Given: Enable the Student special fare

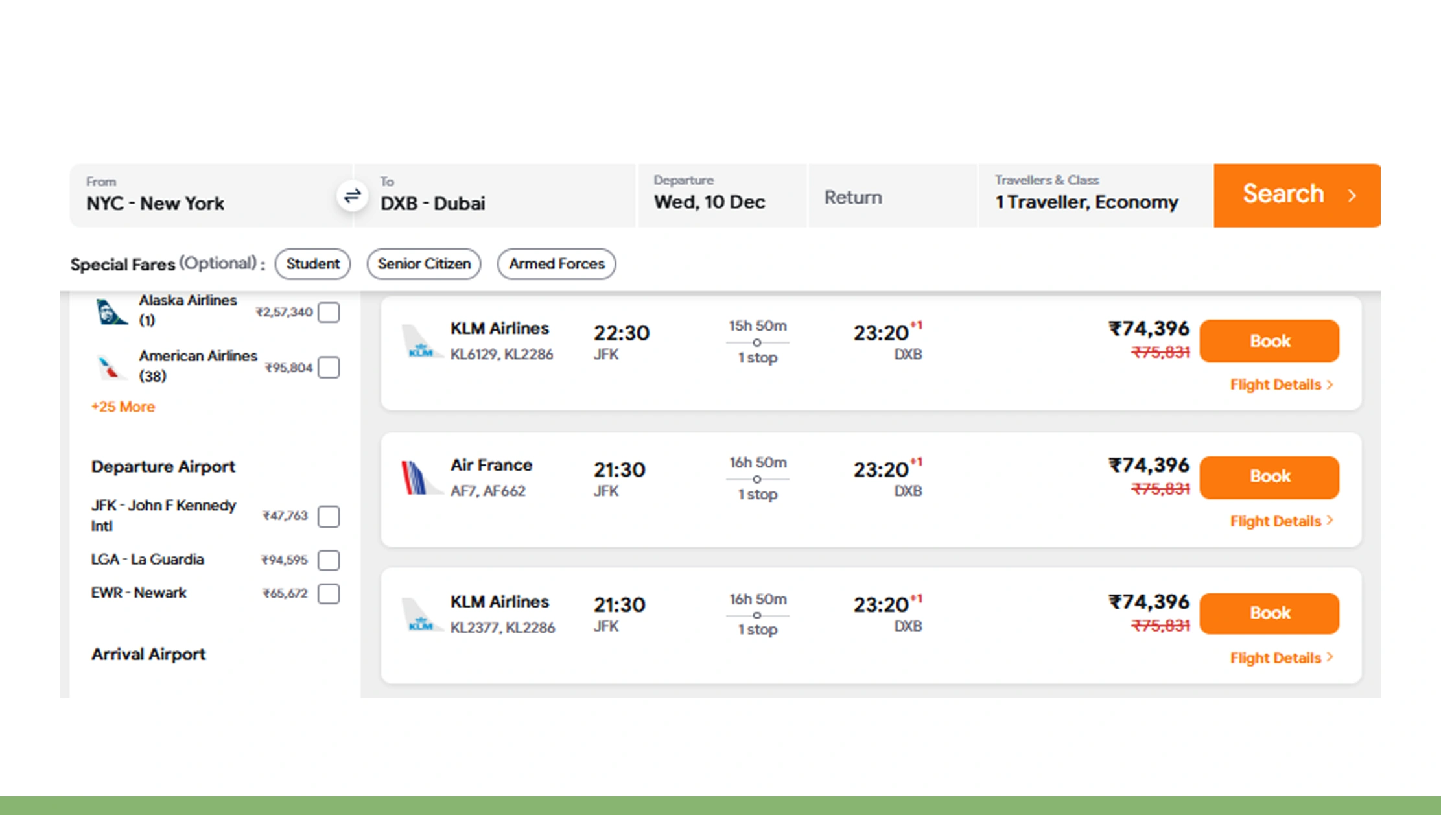Looking at the screenshot, I should (312, 264).
